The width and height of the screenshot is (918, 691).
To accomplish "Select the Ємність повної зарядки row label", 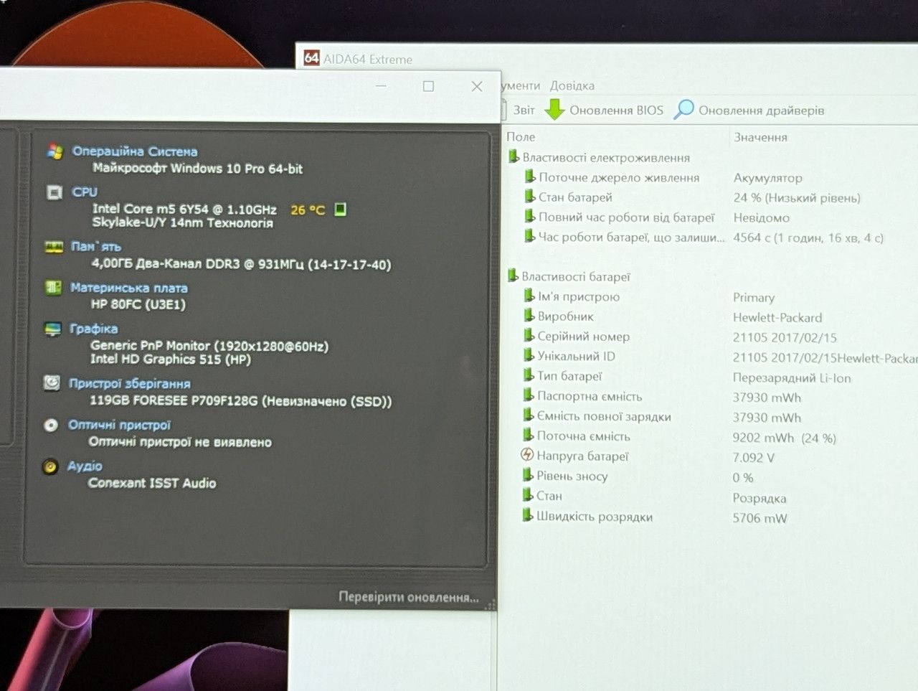I will point(604,416).
